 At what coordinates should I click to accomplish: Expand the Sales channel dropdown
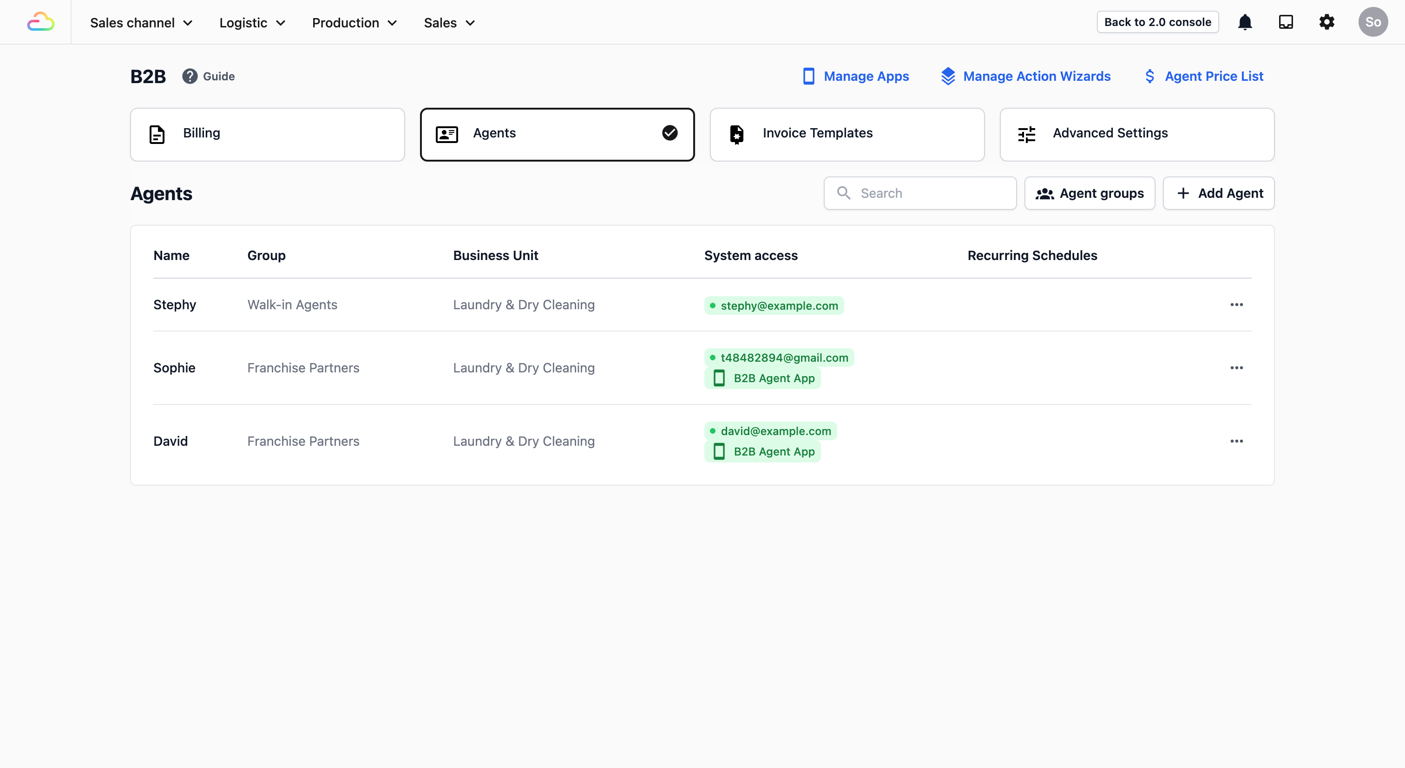click(141, 23)
